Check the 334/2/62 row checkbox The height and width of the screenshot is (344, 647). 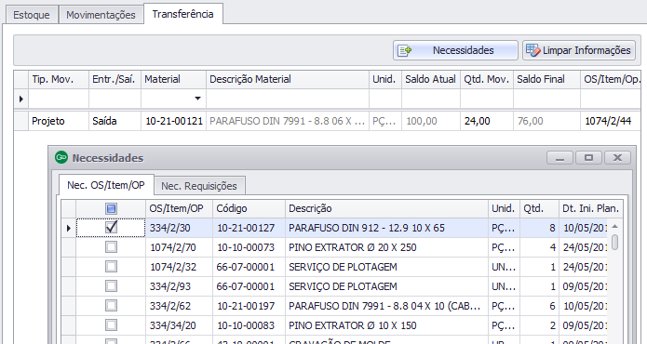click(x=111, y=306)
